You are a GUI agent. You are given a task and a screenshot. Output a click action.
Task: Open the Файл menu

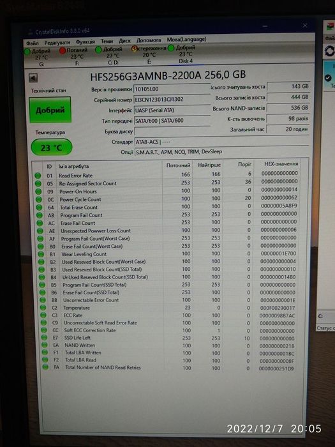[x=32, y=43]
